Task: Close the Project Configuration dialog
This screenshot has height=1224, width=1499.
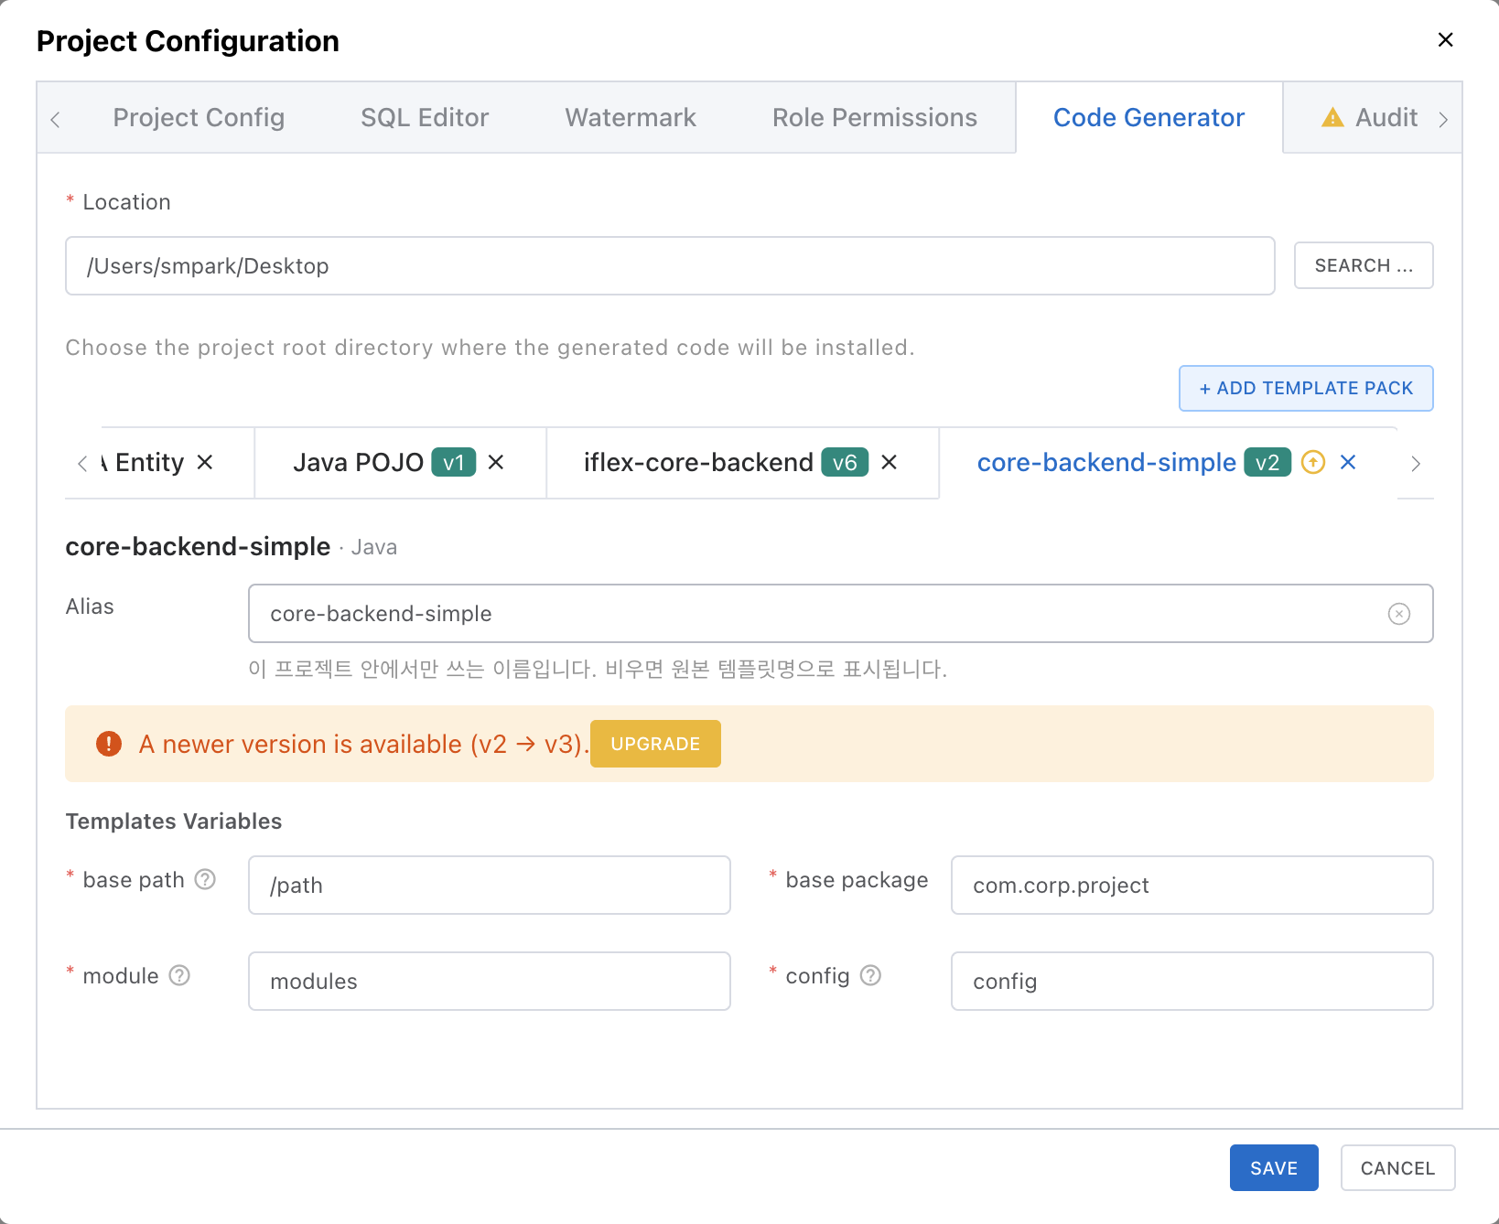Action: [x=1445, y=39]
